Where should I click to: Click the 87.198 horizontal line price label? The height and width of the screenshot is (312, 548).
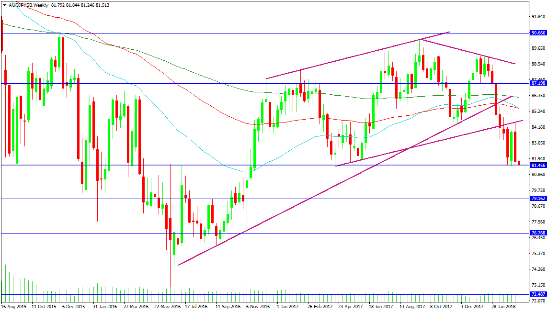pyautogui.click(x=538, y=83)
